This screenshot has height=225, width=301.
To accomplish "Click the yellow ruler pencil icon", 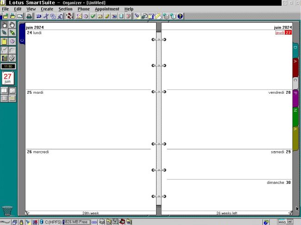I will (158, 16).
